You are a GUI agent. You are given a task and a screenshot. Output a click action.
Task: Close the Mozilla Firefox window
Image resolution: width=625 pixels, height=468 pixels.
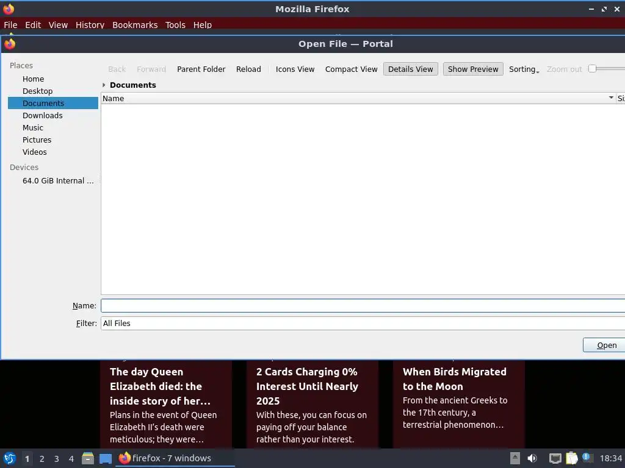tap(617, 9)
